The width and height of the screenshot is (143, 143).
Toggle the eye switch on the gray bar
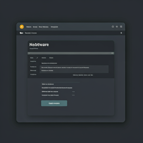(x=112, y=53)
